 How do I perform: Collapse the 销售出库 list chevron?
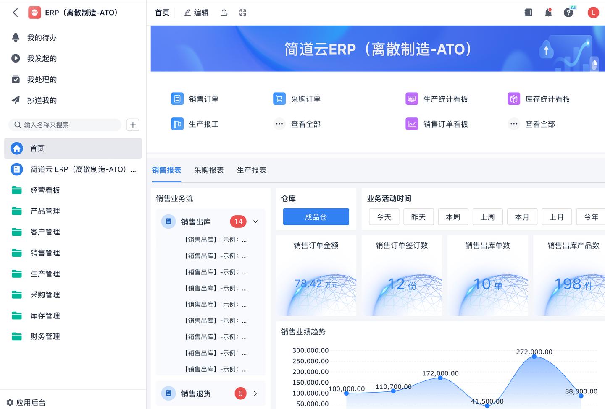pyautogui.click(x=255, y=221)
